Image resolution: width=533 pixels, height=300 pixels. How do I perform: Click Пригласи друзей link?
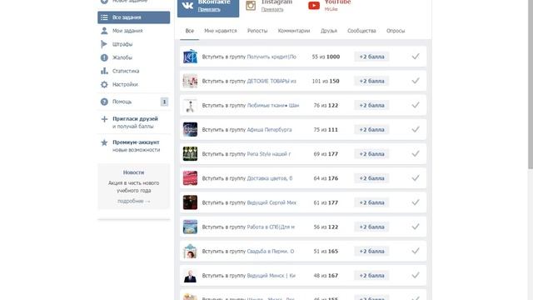pyautogui.click(x=135, y=119)
